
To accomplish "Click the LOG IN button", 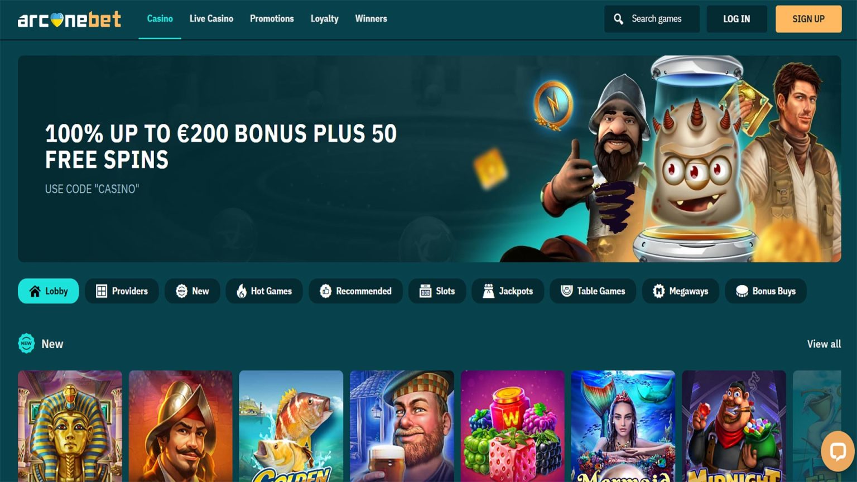I will click(x=736, y=19).
